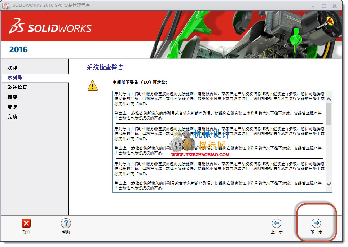Go back with the 上一步 arrow icon

tap(277, 223)
